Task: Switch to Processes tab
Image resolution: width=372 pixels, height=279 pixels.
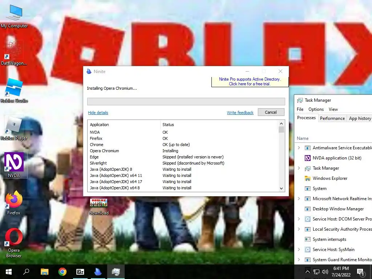Action: [306, 118]
